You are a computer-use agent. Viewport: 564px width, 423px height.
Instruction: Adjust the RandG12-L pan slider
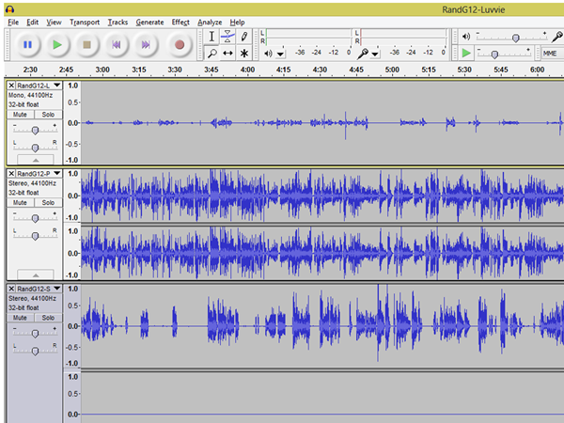click(35, 148)
